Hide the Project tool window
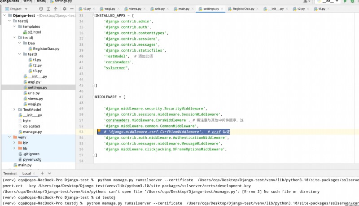Viewport: 359px width, 206px height. pyautogui.click(x=72, y=9)
